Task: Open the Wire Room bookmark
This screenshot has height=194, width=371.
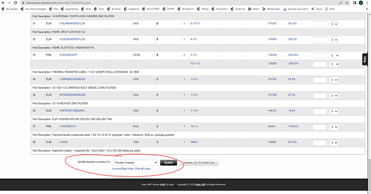Action: coord(185,9)
